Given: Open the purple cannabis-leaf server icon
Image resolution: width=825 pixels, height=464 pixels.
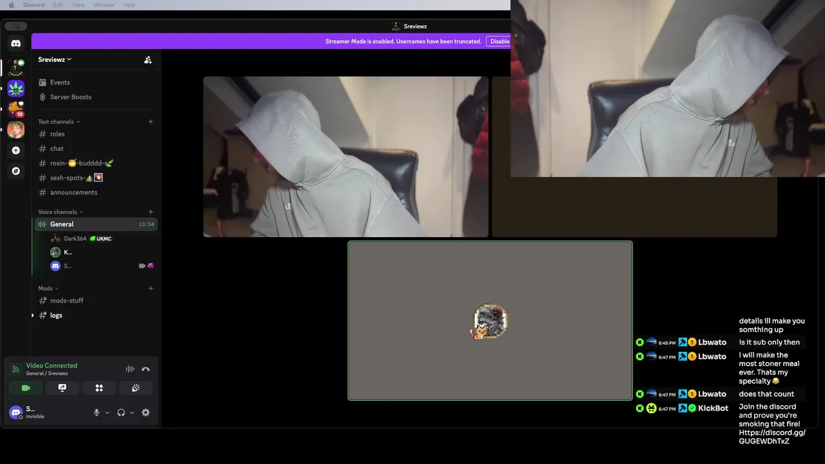Looking at the screenshot, I should tap(16, 88).
